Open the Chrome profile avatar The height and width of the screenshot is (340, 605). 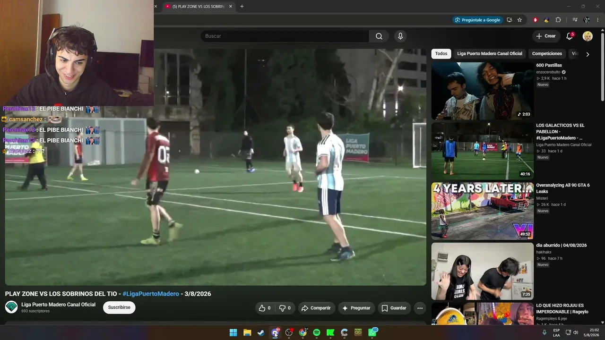[x=587, y=20]
